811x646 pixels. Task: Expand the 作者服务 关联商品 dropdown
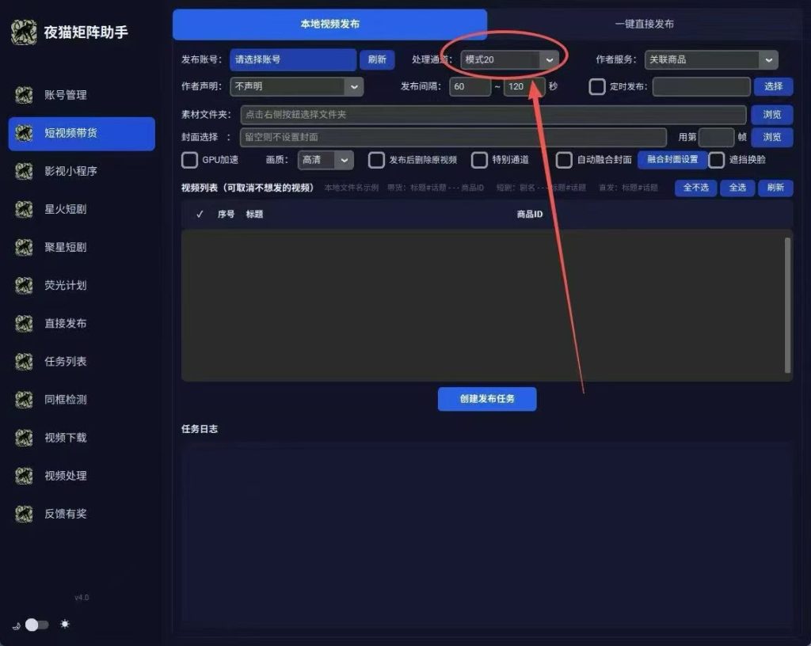tap(711, 59)
